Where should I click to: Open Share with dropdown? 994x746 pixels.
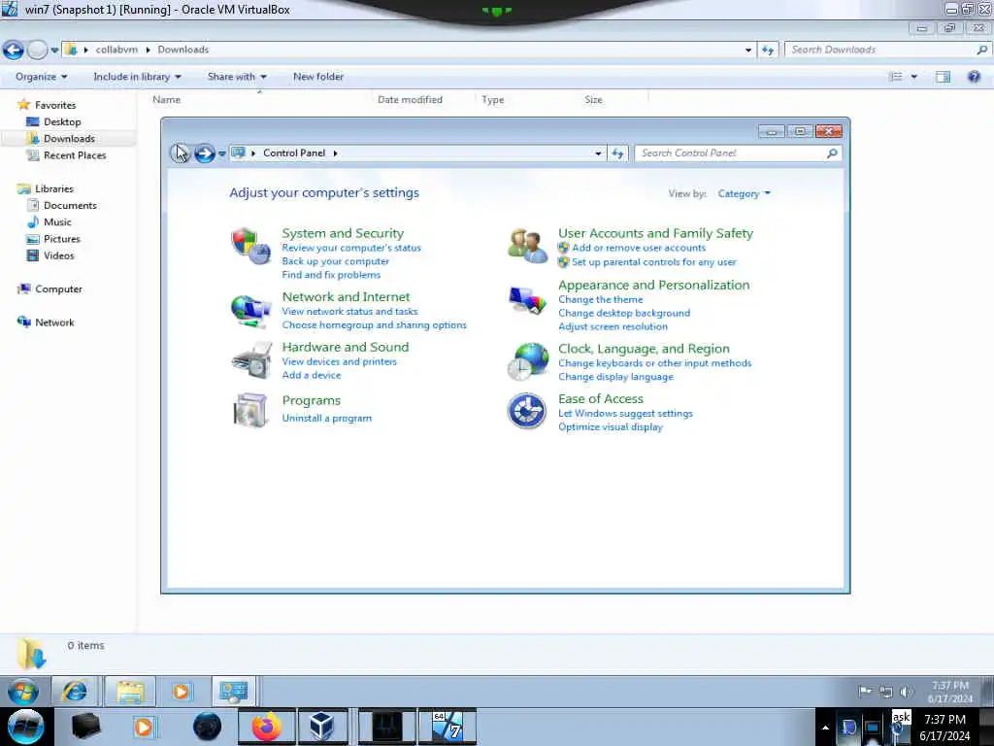click(x=237, y=77)
